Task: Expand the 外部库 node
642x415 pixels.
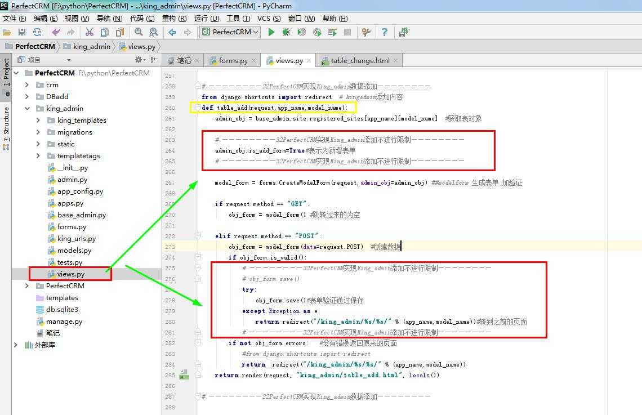Action: [x=16, y=345]
